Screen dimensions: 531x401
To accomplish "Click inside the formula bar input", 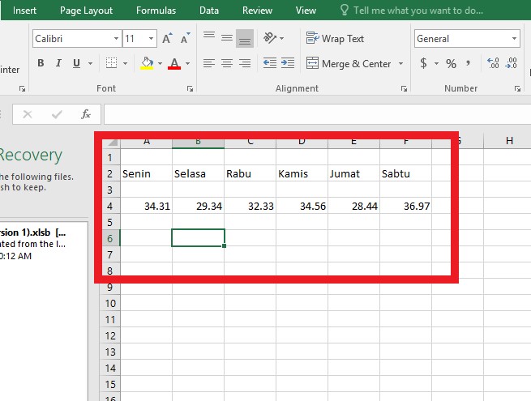I will pyautogui.click(x=317, y=114).
